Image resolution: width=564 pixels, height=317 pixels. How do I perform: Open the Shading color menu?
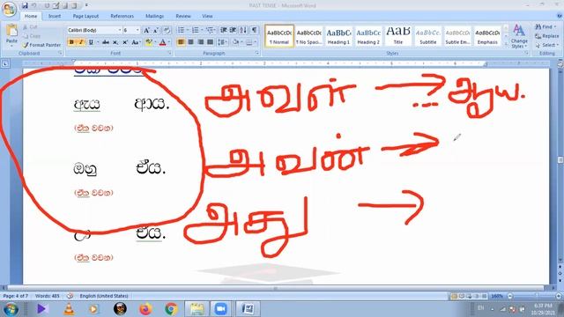pyautogui.click(x=237, y=42)
